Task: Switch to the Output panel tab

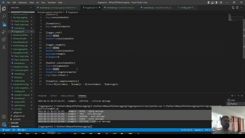Action: tap(54, 96)
